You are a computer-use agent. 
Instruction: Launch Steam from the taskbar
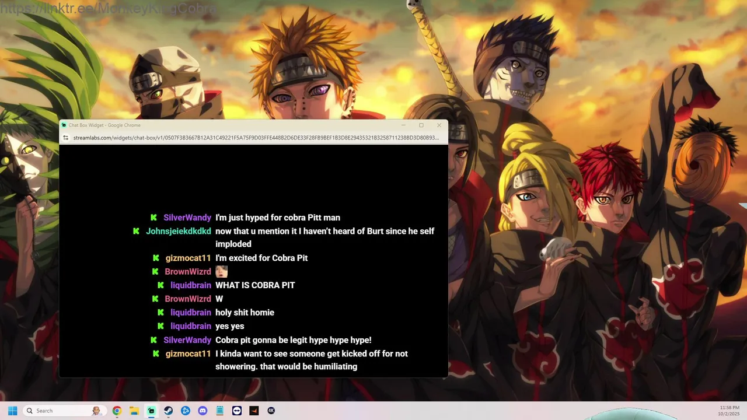coord(168,411)
